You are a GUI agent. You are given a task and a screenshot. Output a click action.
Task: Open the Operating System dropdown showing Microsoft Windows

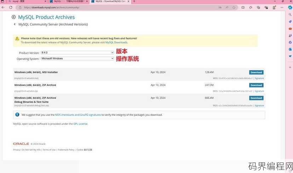point(77,59)
